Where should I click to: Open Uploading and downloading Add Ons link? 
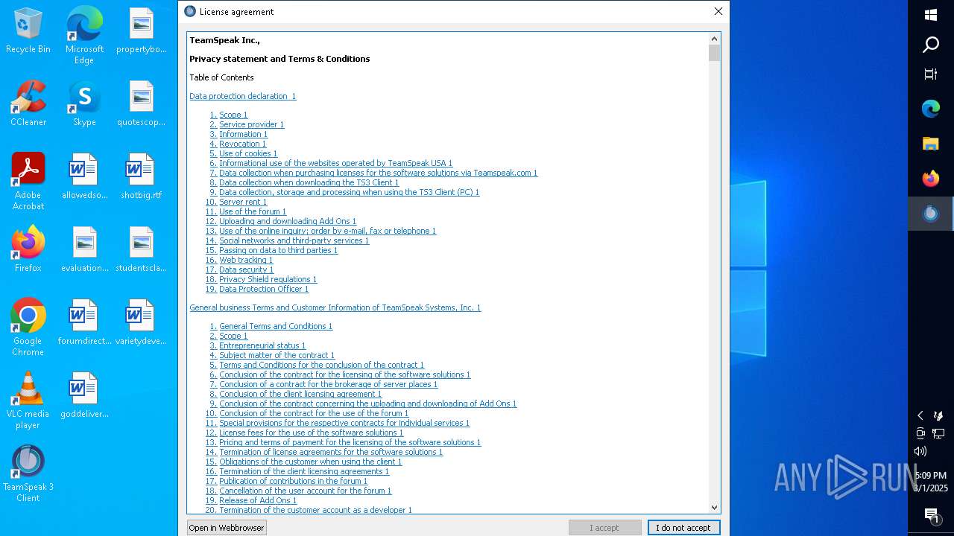(288, 221)
